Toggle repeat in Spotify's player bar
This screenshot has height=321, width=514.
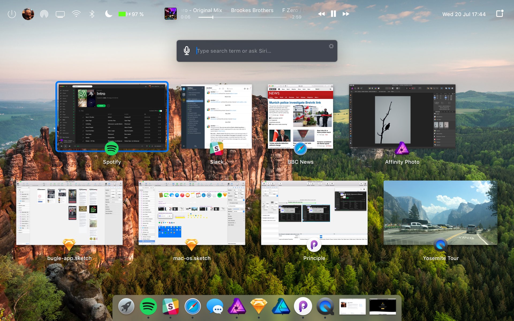[152, 146]
